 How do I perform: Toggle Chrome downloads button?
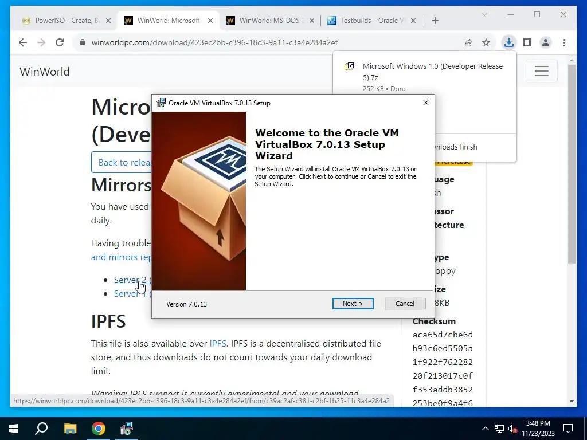point(509,42)
